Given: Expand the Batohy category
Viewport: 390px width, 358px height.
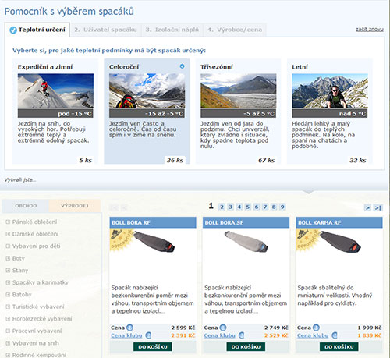Looking at the screenshot, I should point(8,295).
